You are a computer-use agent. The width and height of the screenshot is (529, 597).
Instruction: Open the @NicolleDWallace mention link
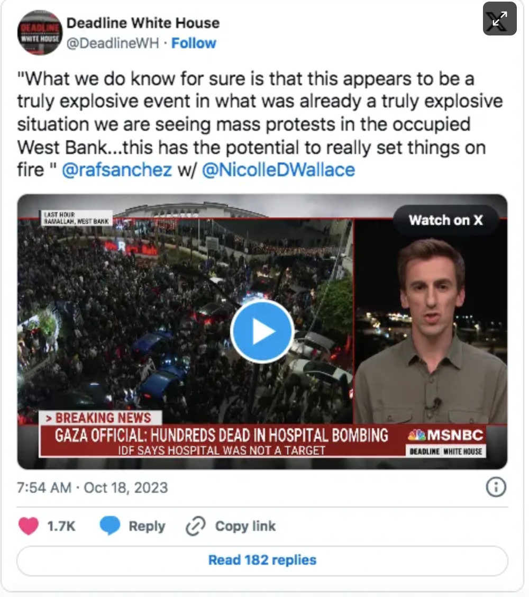[x=278, y=170]
